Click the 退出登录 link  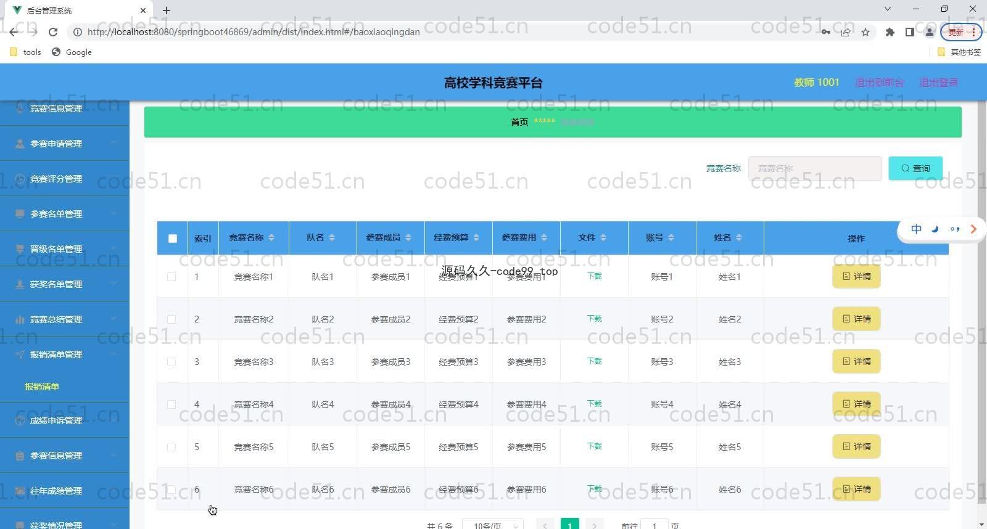click(938, 83)
